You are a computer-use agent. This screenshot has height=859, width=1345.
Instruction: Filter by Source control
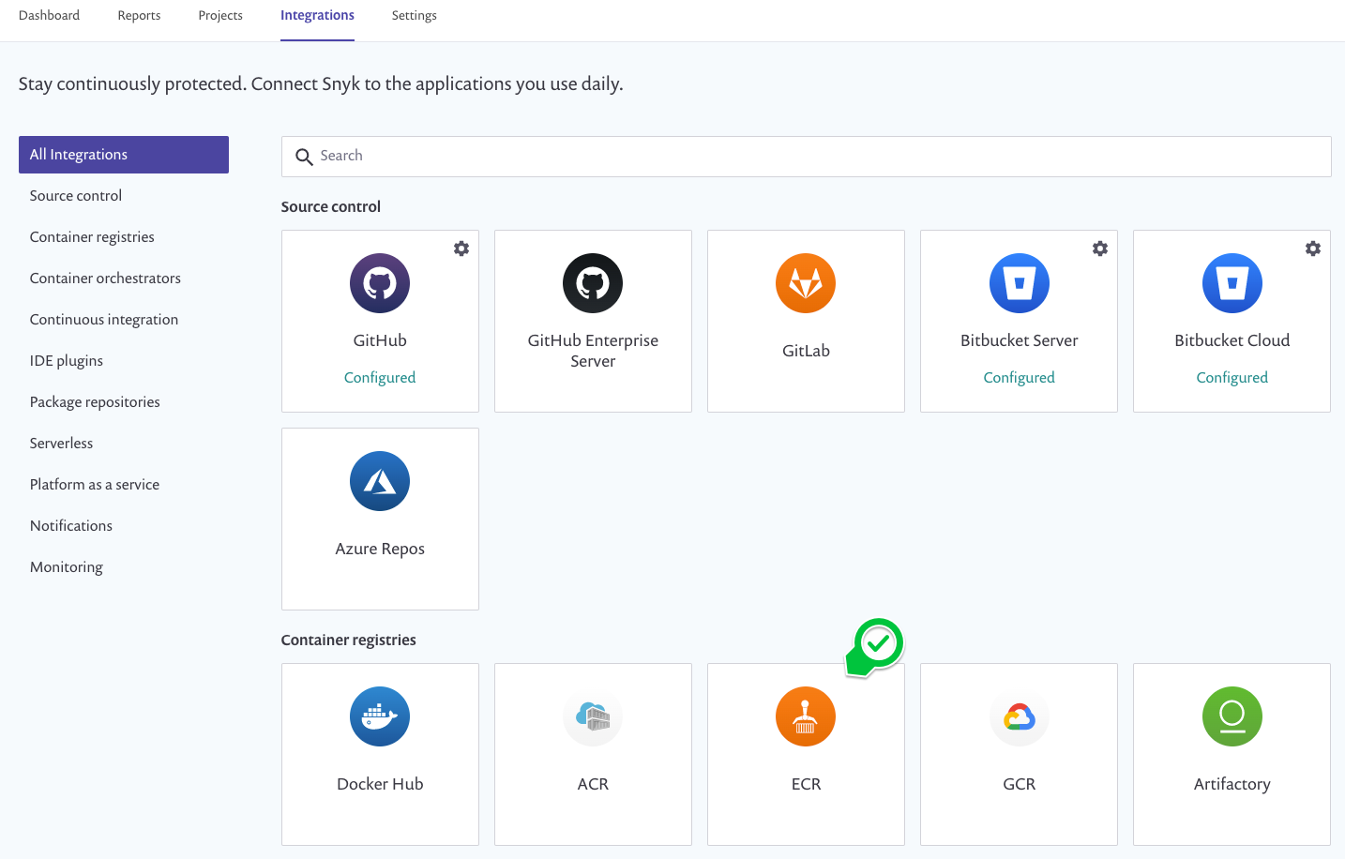pyautogui.click(x=76, y=196)
